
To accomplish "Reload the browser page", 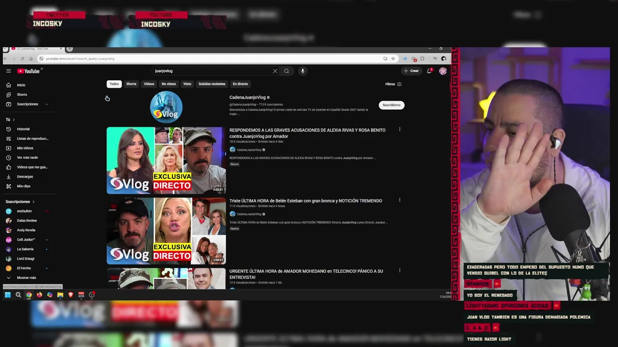I will coord(22,59).
